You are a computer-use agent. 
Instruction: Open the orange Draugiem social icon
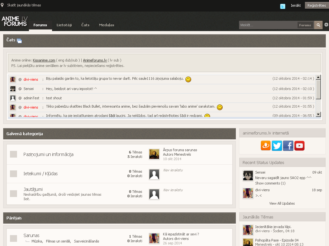point(266,146)
